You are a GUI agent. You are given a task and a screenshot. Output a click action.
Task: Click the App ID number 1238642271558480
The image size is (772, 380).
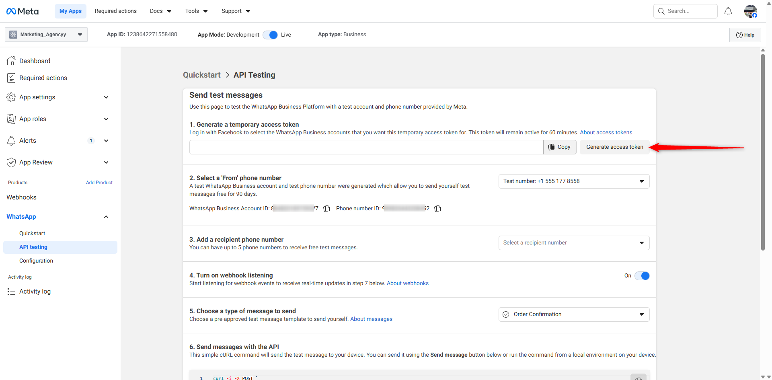click(152, 35)
